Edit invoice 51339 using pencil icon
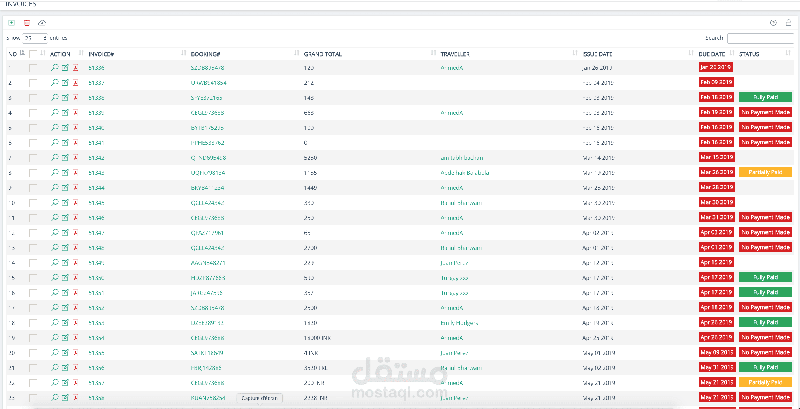800x409 pixels. point(65,112)
